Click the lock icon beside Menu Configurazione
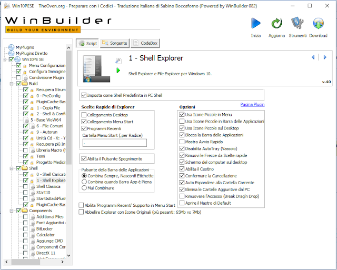337x270 pixels. (25, 66)
